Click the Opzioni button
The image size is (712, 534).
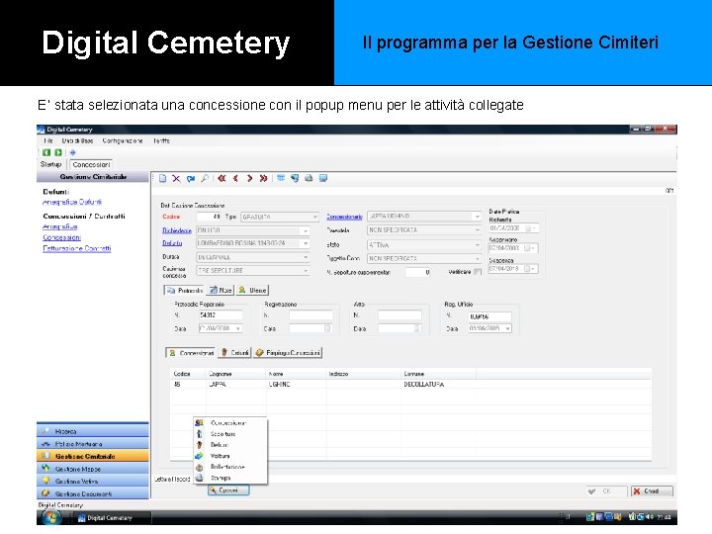[228, 490]
